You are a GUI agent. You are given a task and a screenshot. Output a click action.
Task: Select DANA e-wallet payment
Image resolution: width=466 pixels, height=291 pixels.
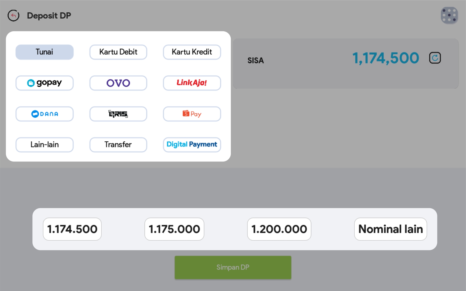(x=44, y=114)
